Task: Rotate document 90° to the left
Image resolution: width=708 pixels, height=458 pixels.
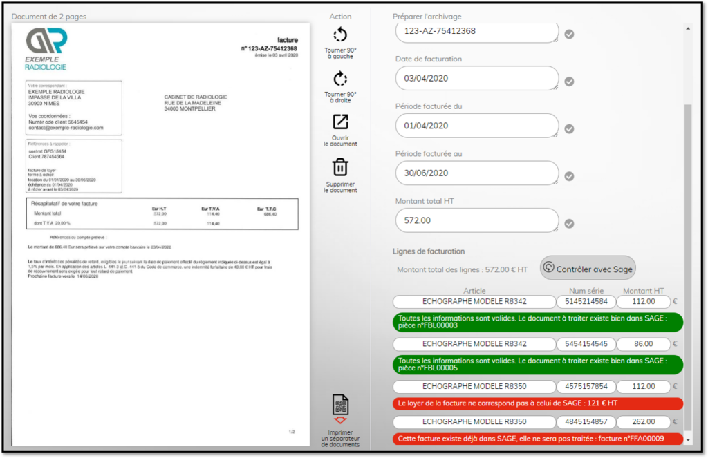Action: click(x=340, y=35)
